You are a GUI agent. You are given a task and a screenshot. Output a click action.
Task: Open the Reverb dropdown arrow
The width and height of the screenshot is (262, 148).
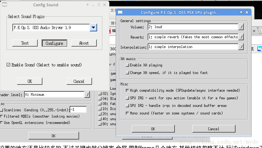coord(241,37)
